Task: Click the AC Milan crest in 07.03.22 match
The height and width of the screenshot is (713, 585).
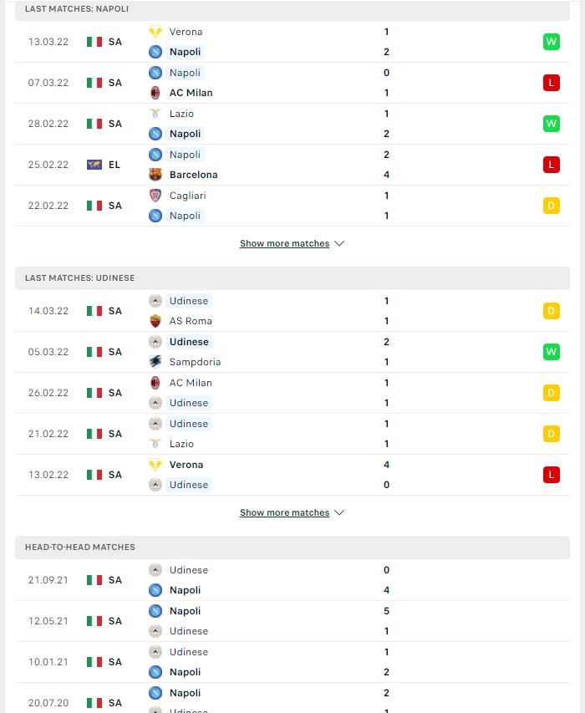Action: (155, 93)
